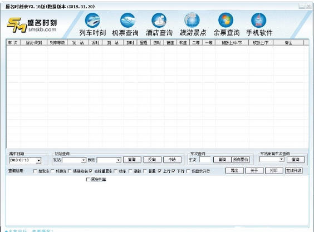The image size is (314, 232).
Task: Open the 旅游景点 tourist attractions icon
Action: click(193, 24)
